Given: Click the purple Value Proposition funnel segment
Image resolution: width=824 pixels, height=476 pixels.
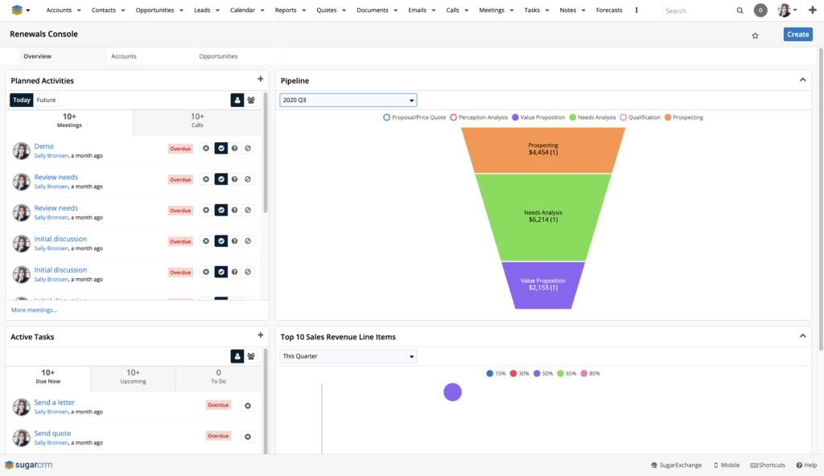Looking at the screenshot, I should [543, 285].
